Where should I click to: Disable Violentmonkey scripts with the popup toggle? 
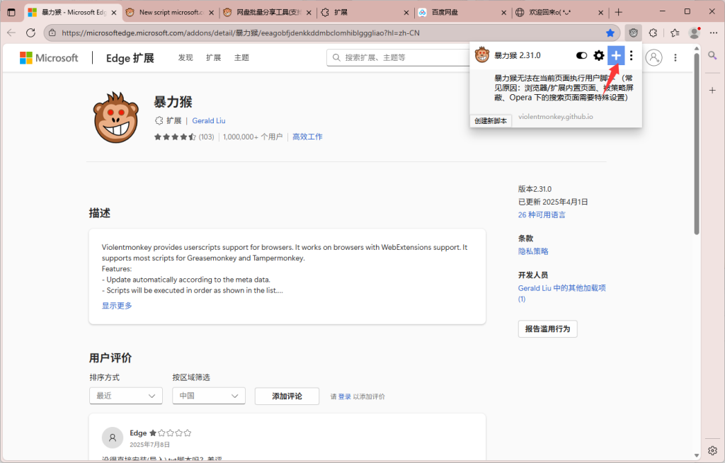click(x=581, y=54)
